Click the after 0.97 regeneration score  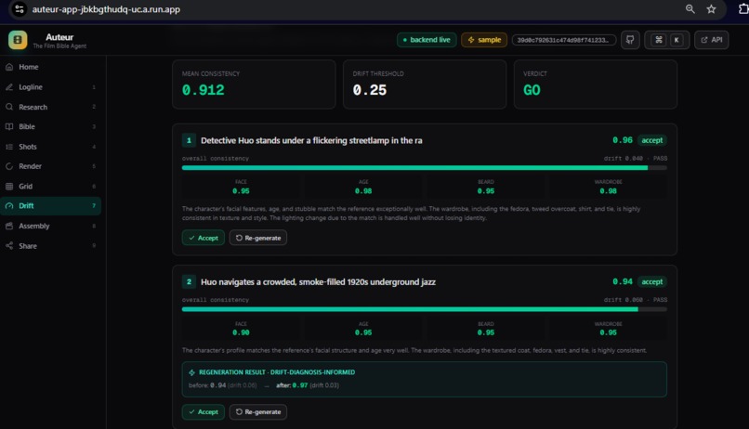coord(300,385)
